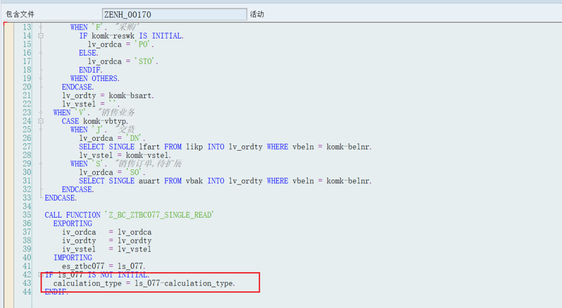Click the CALL FUNCTION 'Z_BC_ZTBC077_SINGLE_READ' line
This screenshot has height=308, width=562.
pyautogui.click(x=129, y=215)
